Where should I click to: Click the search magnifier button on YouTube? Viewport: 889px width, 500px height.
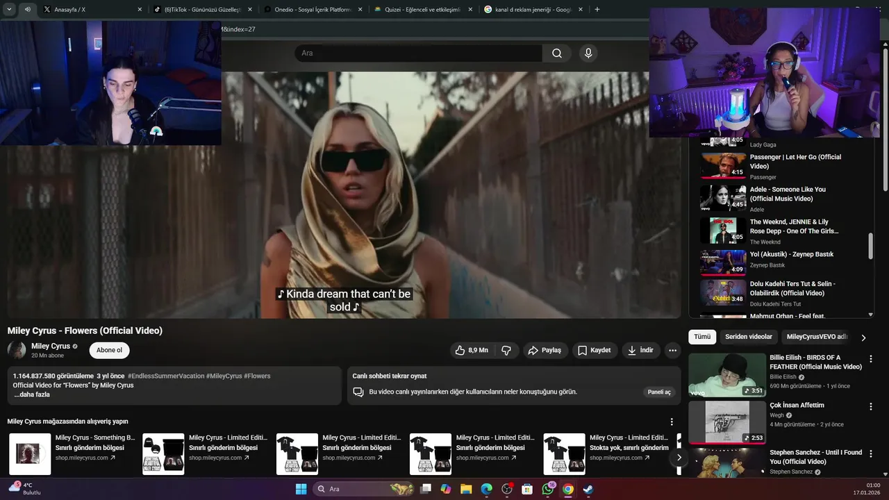click(556, 53)
